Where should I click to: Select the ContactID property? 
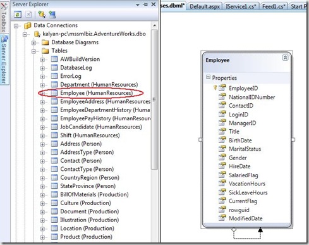(241, 106)
